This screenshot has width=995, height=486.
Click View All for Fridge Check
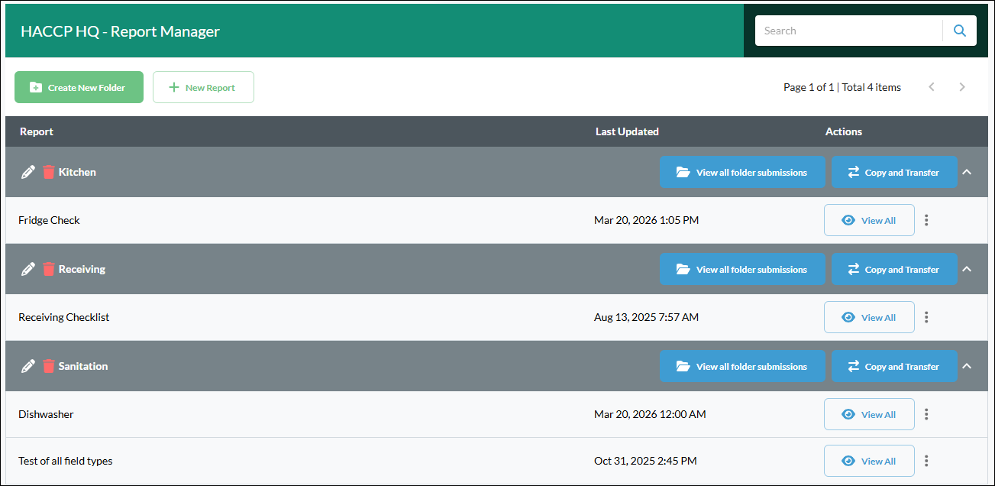pyautogui.click(x=869, y=220)
